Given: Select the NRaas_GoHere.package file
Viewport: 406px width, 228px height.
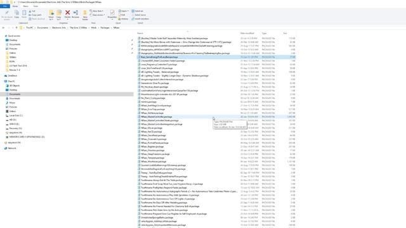Looking at the screenshot, I should [216, 113].
